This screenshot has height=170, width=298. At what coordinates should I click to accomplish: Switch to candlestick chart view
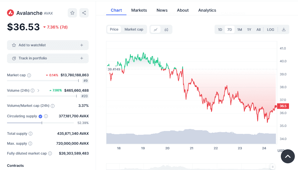pyautogui.click(x=166, y=29)
